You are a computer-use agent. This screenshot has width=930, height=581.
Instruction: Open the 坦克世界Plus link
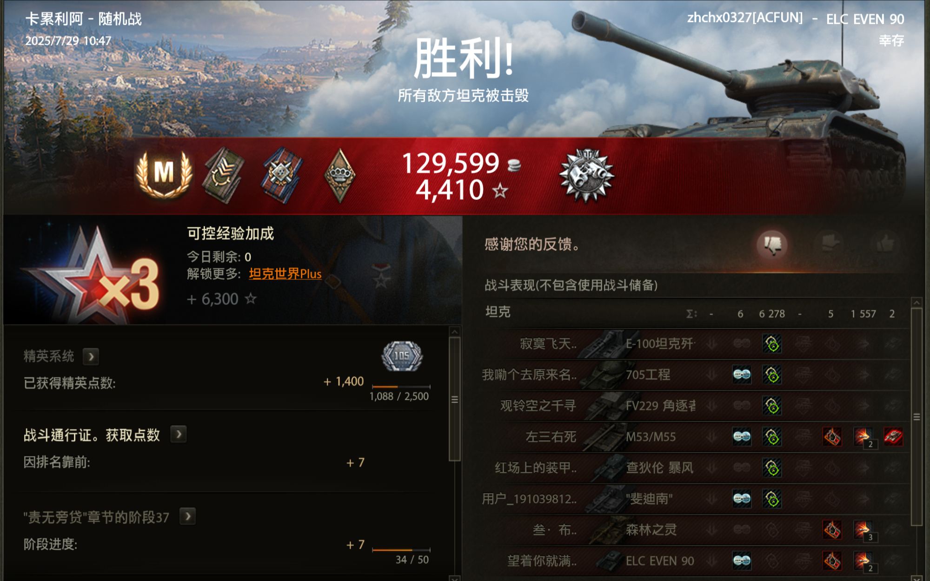[x=285, y=274]
